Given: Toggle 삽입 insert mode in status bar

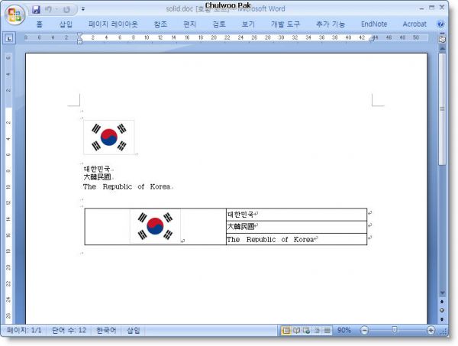Looking at the screenshot, I should click(x=134, y=330).
